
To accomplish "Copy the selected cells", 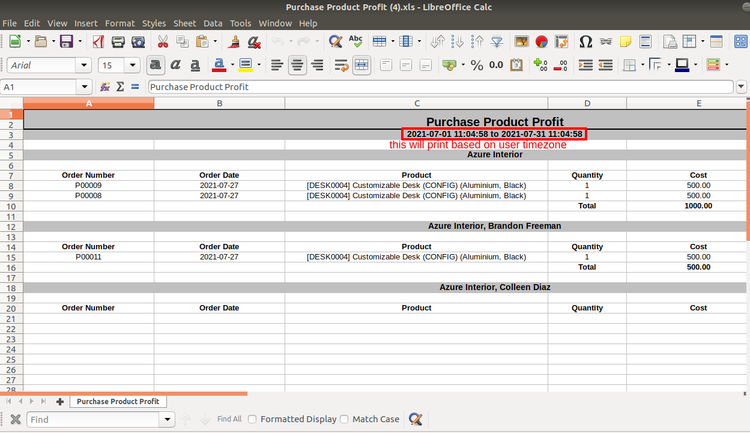I will pyautogui.click(x=183, y=41).
